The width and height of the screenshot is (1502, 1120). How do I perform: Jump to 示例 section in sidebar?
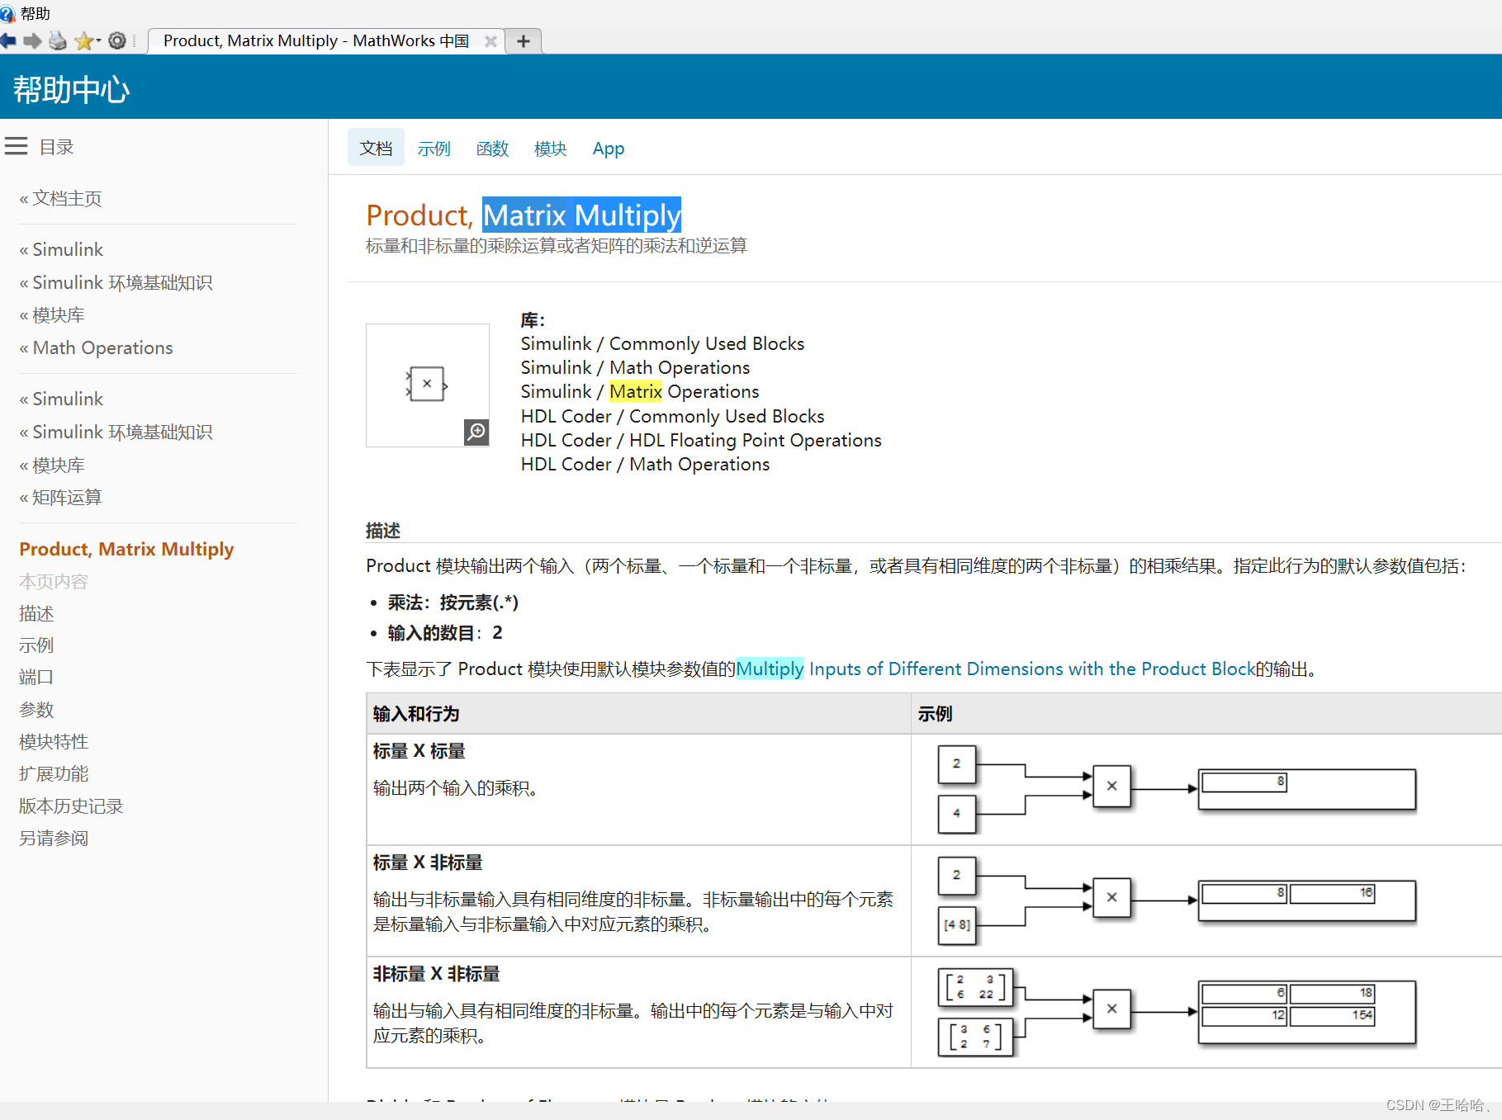coord(36,645)
